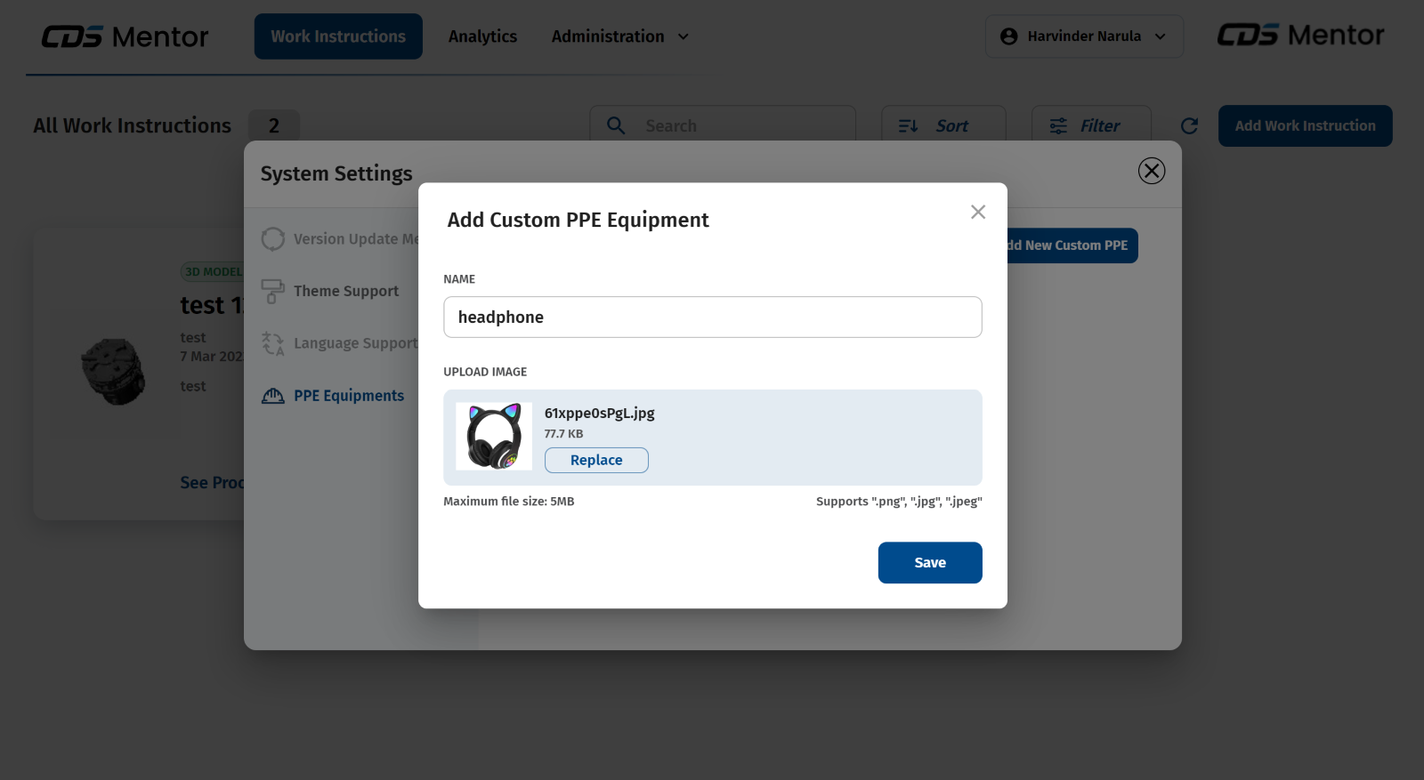
Task: Click the Version Update circular icon
Action: click(272, 239)
